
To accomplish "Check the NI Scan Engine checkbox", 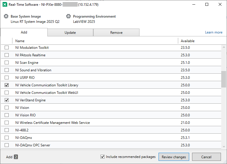I will click(x=7, y=63).
